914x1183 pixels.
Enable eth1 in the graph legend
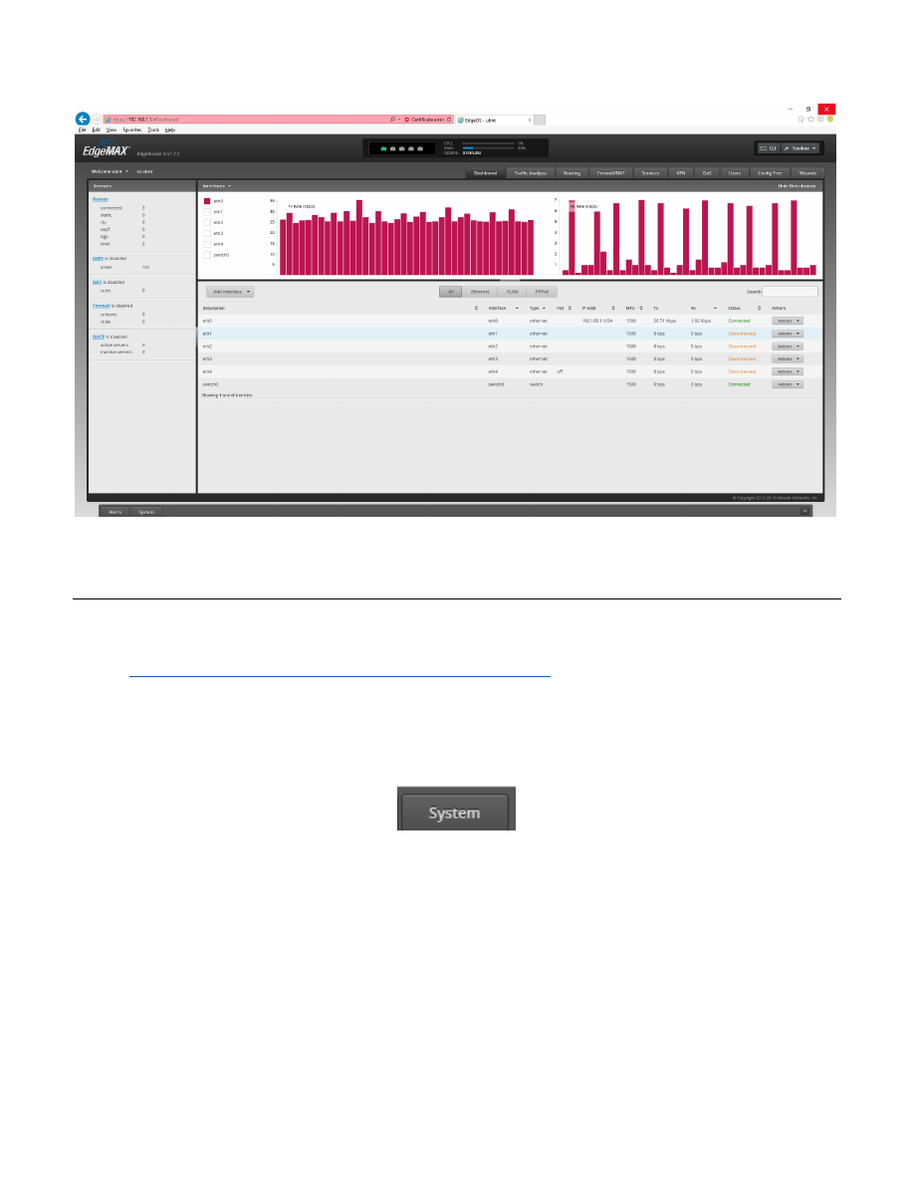[x=207, y=211]
